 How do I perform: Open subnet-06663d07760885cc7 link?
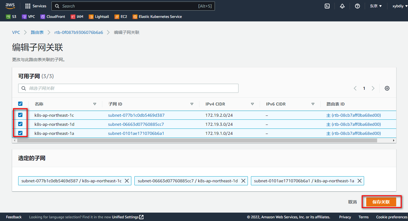pos(136,124)
